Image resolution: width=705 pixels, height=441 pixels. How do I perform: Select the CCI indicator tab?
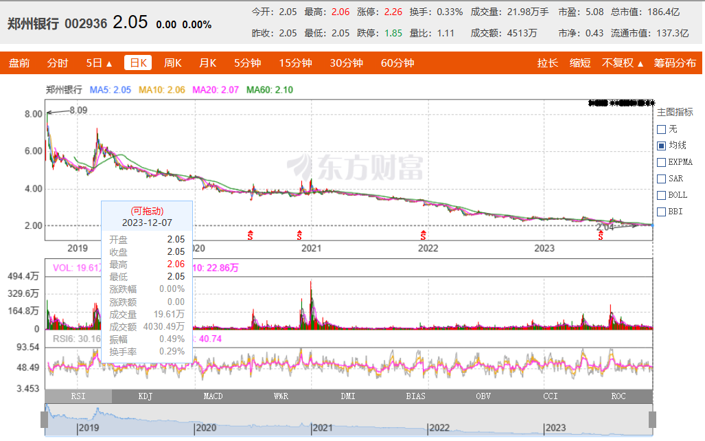tap(551, 396)
